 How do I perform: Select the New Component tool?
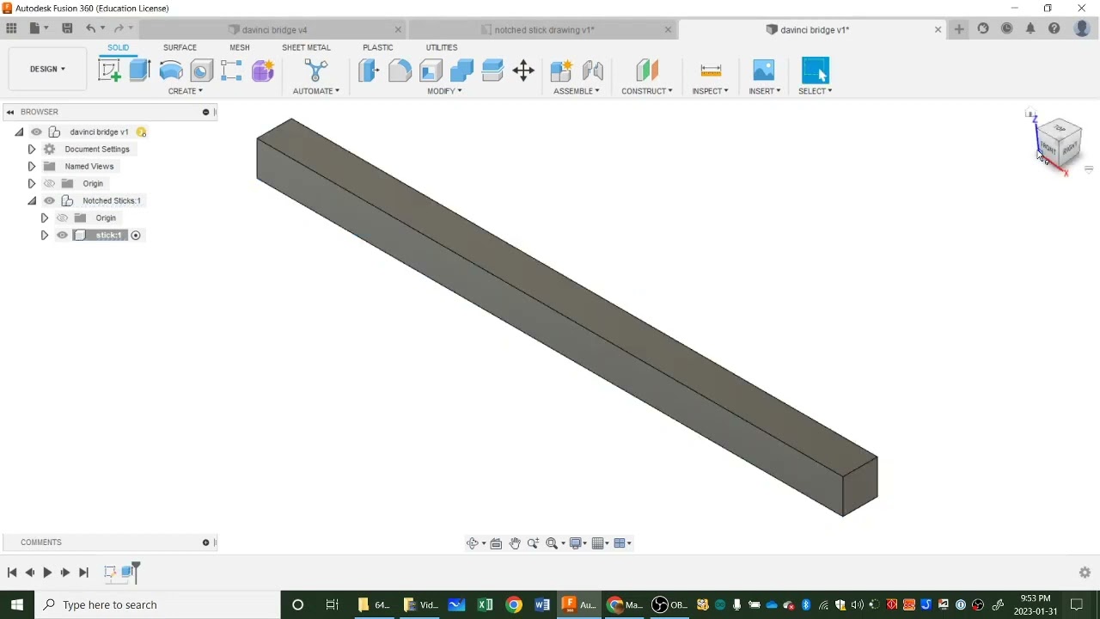click(x=561, y=70)
